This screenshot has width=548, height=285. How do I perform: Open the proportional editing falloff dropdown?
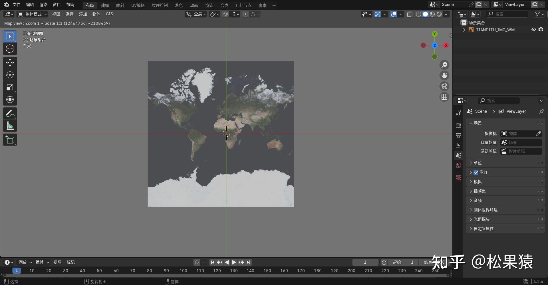[x=255, y=14]
